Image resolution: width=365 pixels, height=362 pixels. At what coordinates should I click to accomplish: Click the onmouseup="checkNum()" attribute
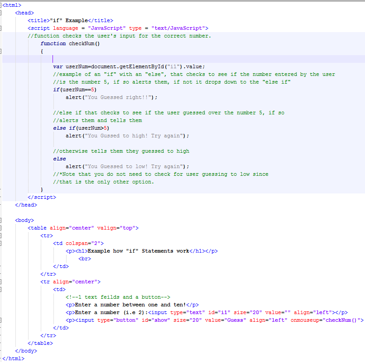pyautogui.click(x=325, y=320)
